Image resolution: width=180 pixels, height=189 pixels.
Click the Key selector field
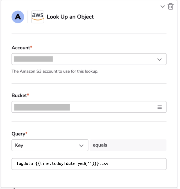(50, 145)
